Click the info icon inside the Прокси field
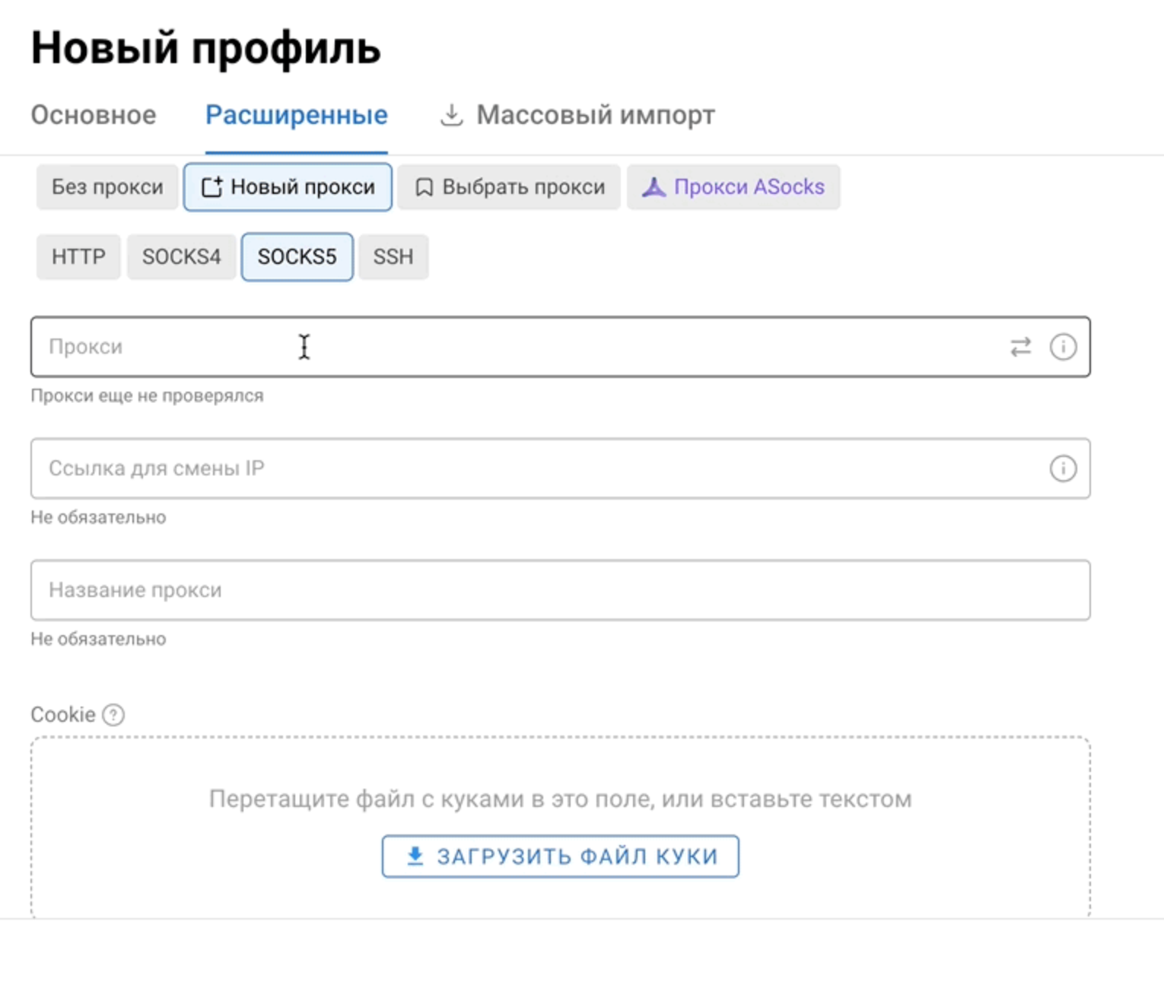Image resolution: width=1164 pixels, height=1004 pixels. click(x=1063, y=347)
